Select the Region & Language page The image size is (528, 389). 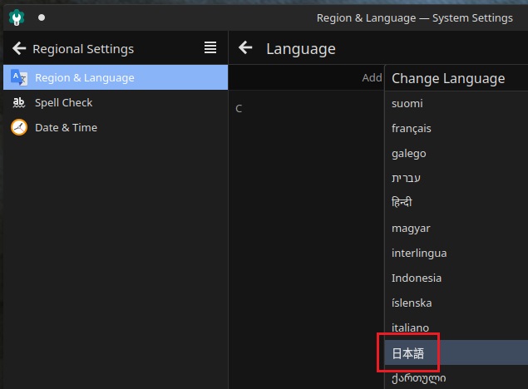pyautogui.click(x=116, y=77)
